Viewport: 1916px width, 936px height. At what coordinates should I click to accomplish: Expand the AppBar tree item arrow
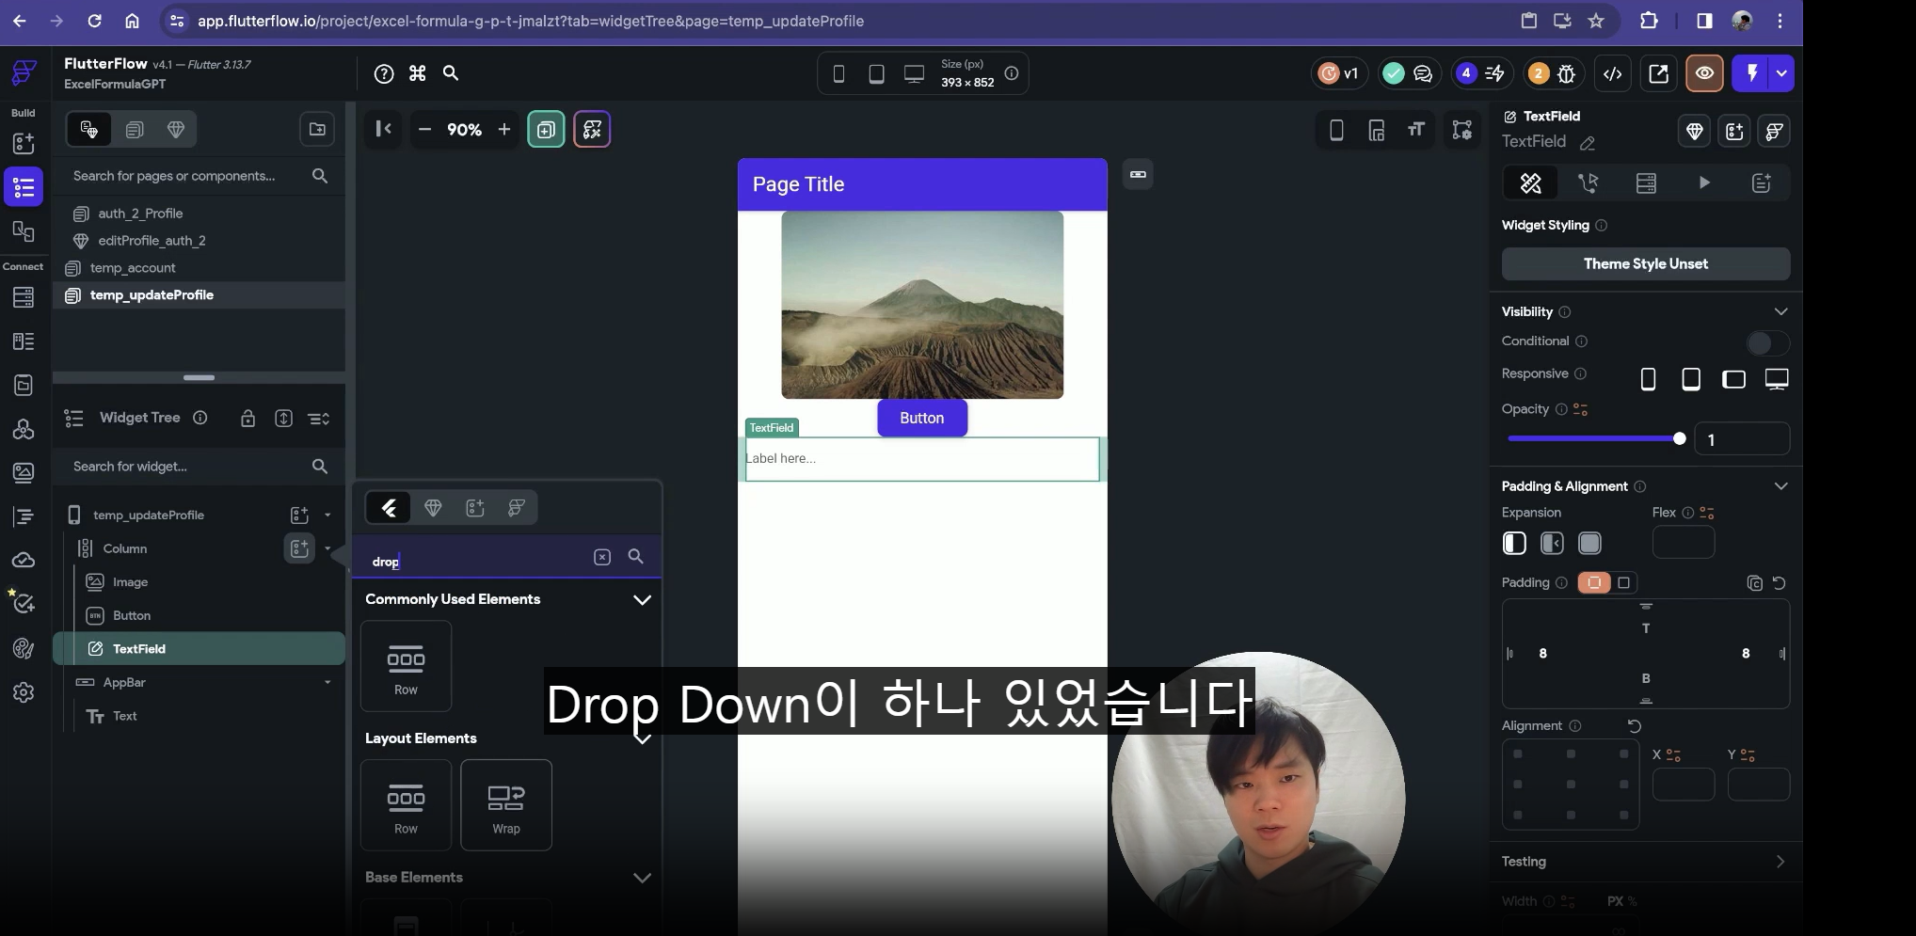[327, 682]
